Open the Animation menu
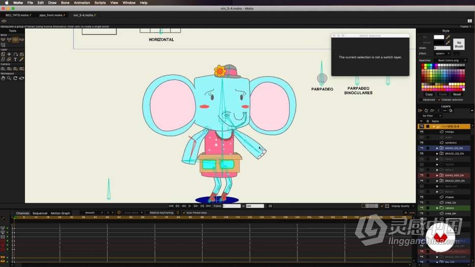 [x=82, y=3]
